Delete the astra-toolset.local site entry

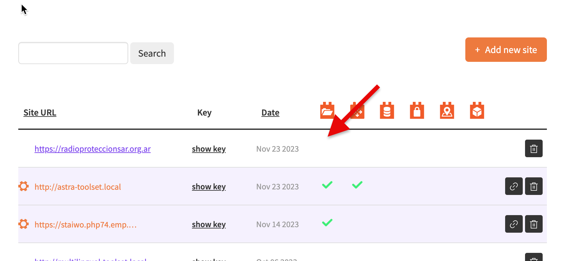[x=534, y=186]
